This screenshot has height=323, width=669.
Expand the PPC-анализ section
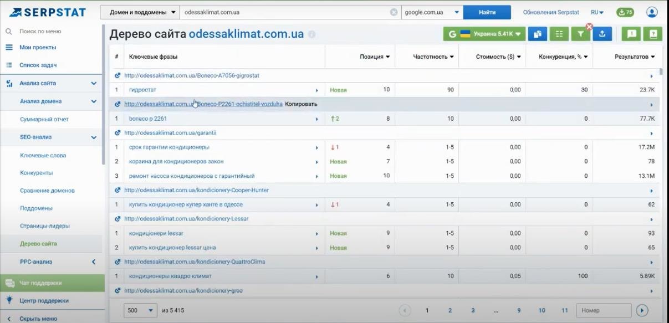[x=94, y=262]
